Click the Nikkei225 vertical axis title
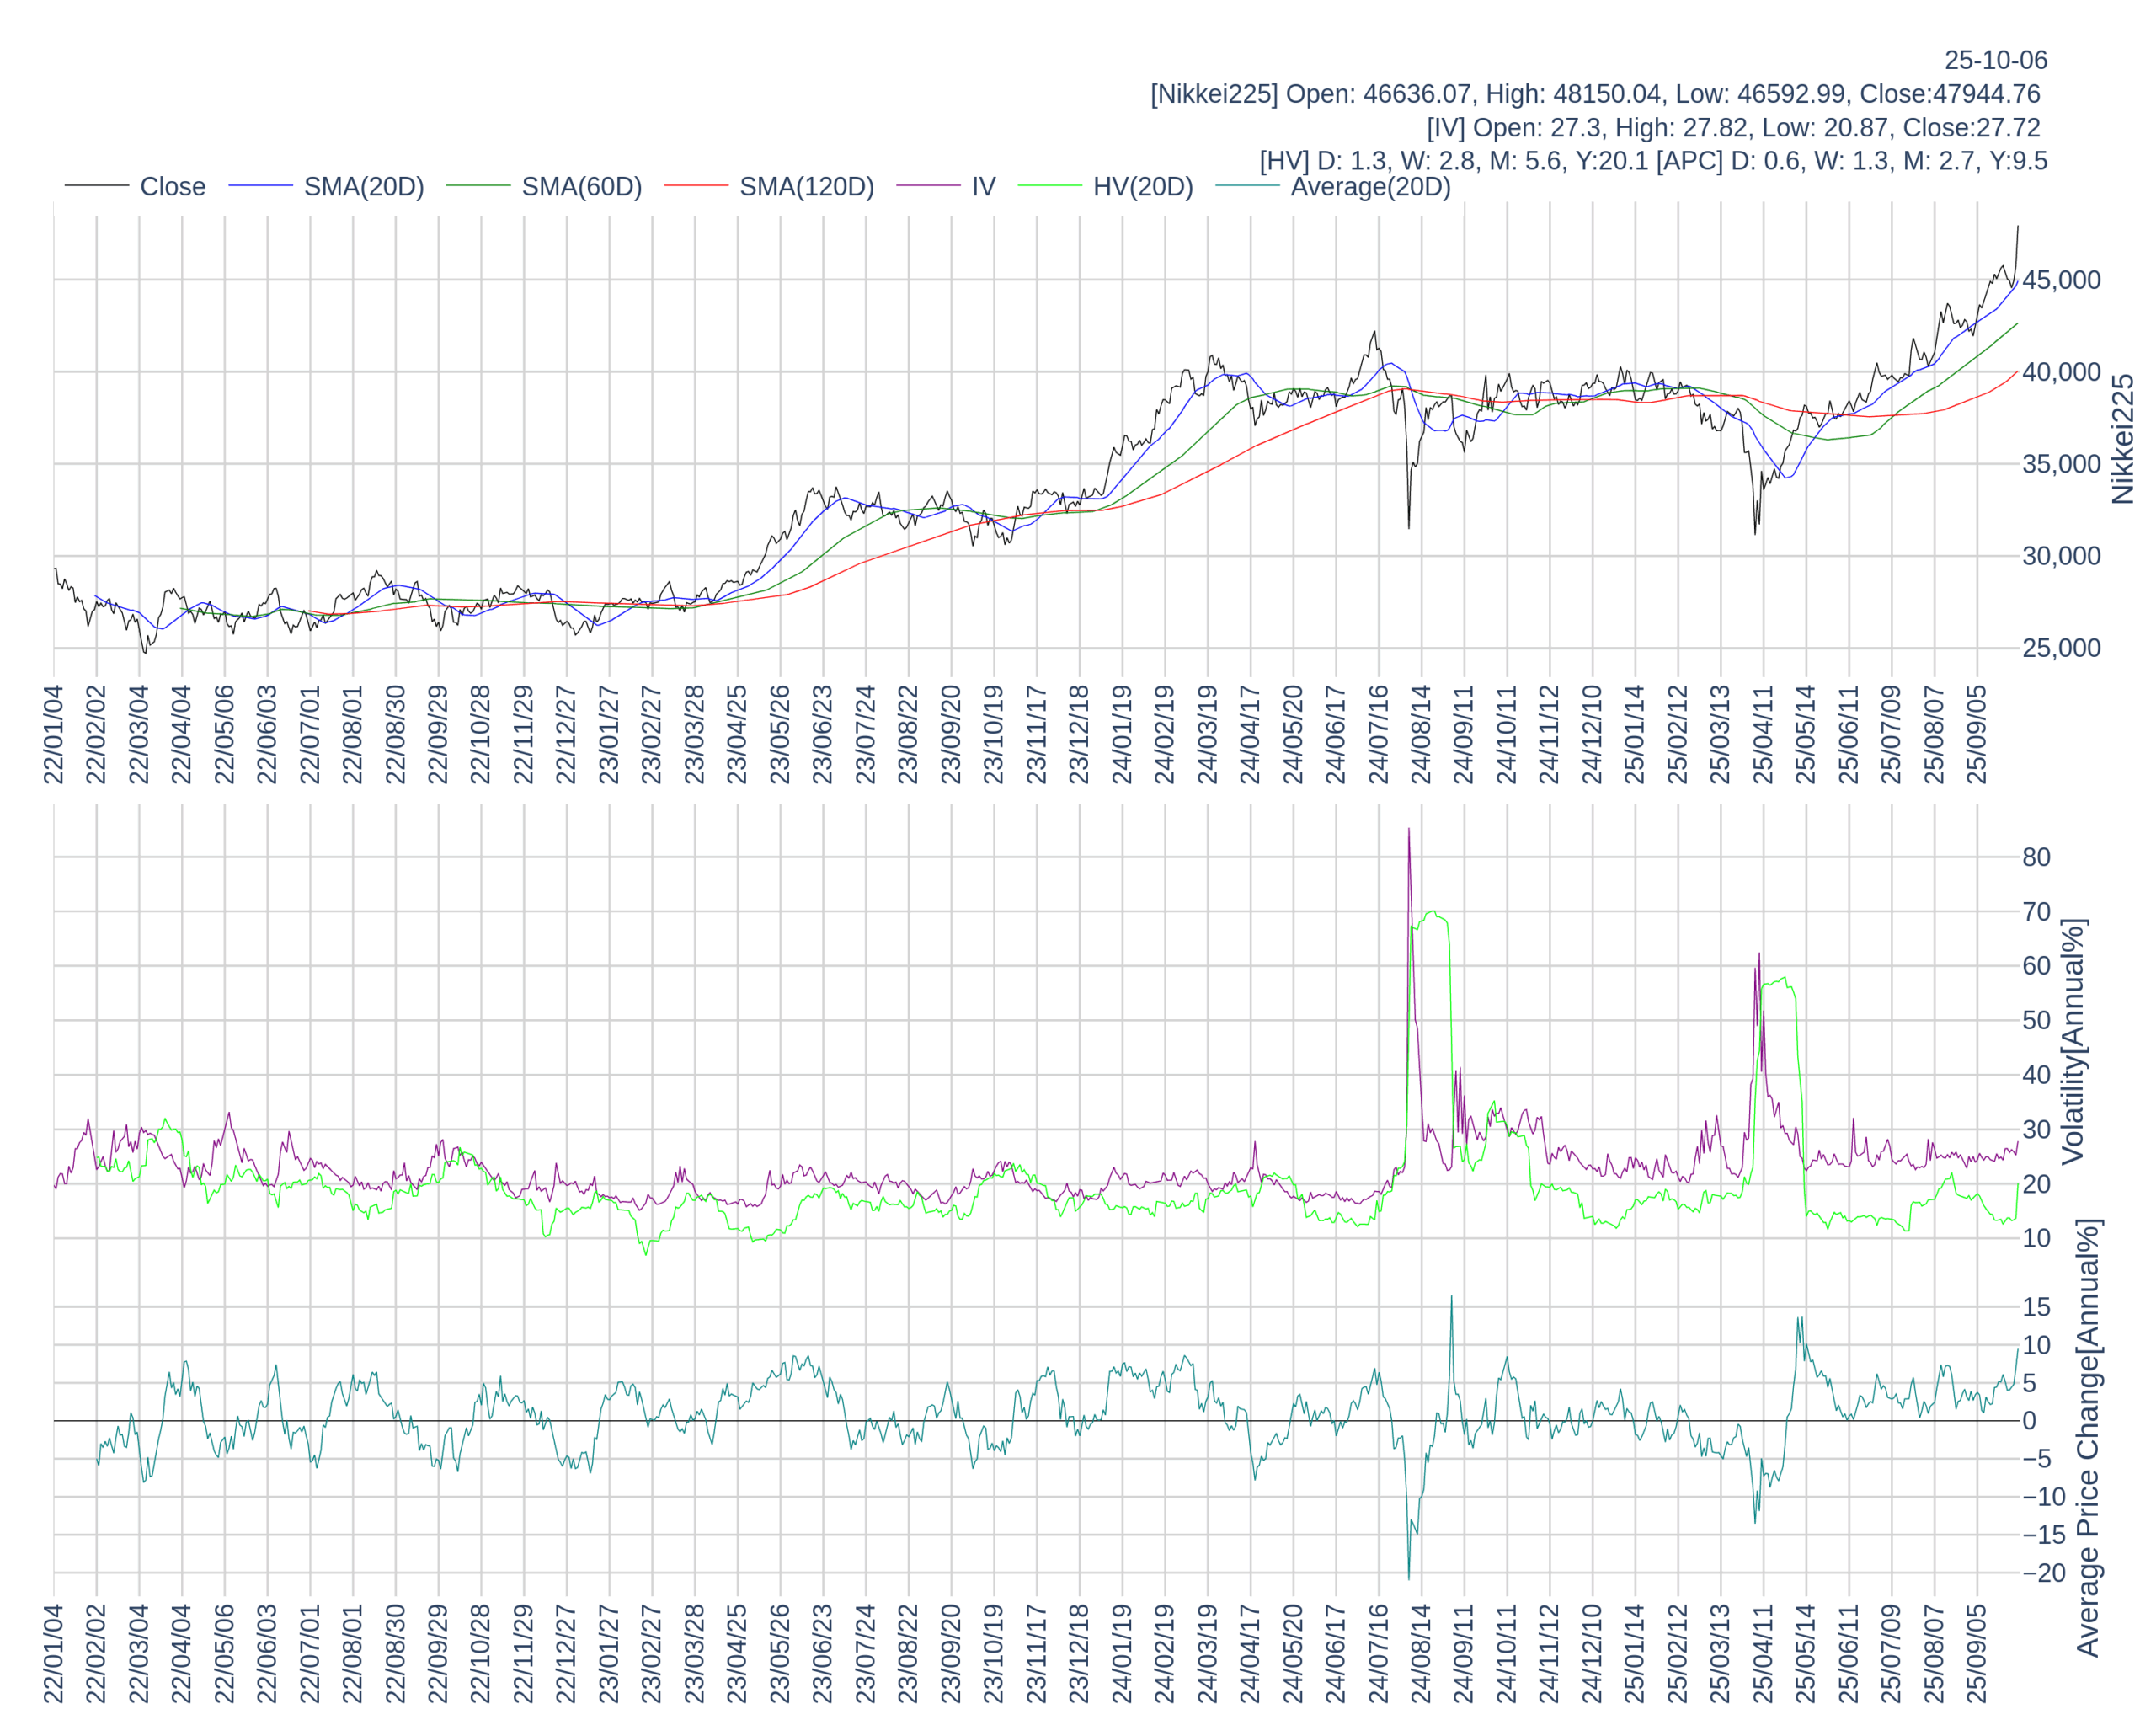Image resolution: width=2156 pixels, height=1725 pixels. [2122, 439]
